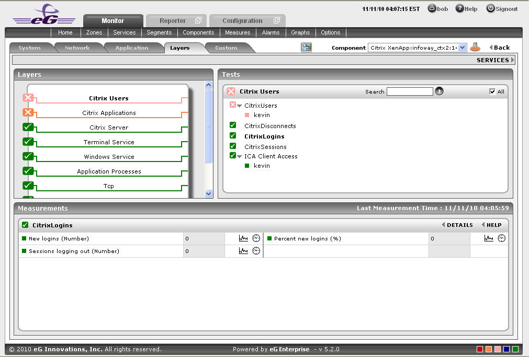Click the bob user profile icon

[432, 8]
